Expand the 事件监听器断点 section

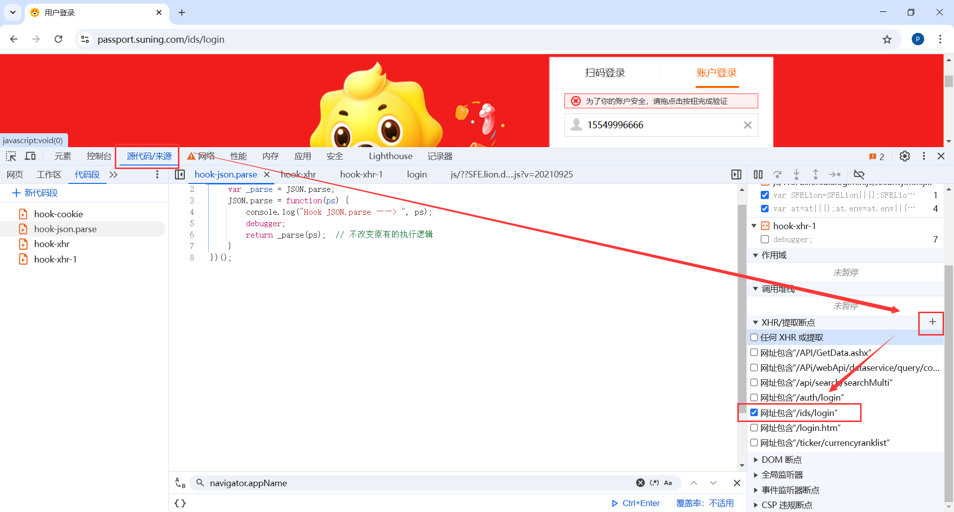(x=756, y=490)
